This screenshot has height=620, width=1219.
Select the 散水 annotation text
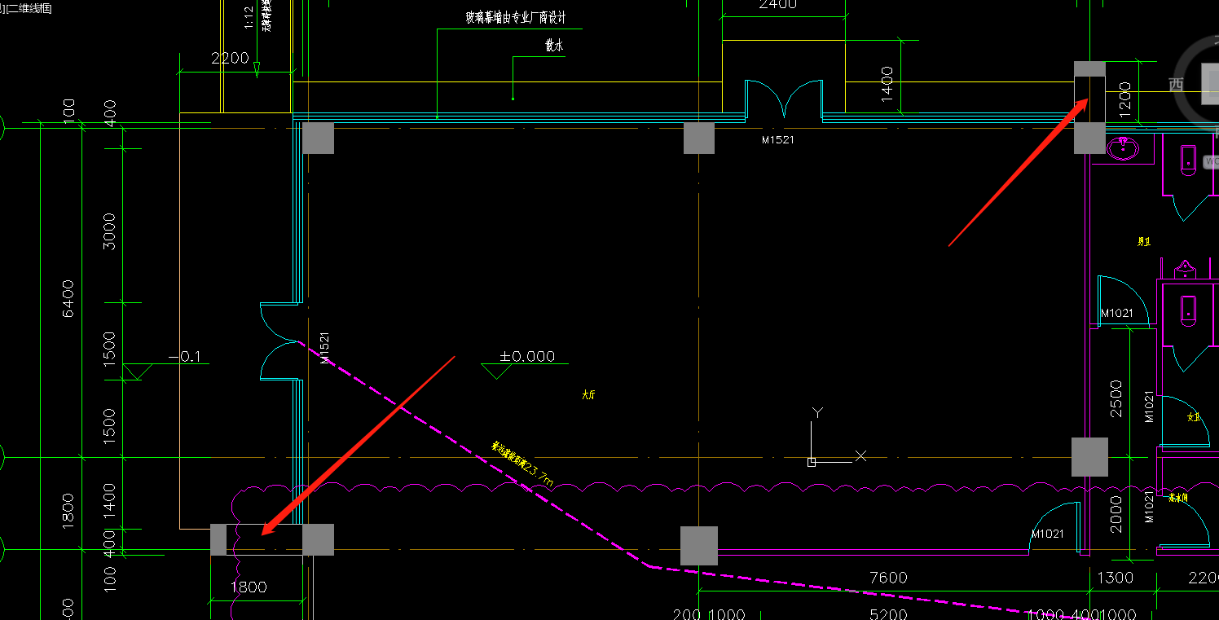tap(554, 46)
